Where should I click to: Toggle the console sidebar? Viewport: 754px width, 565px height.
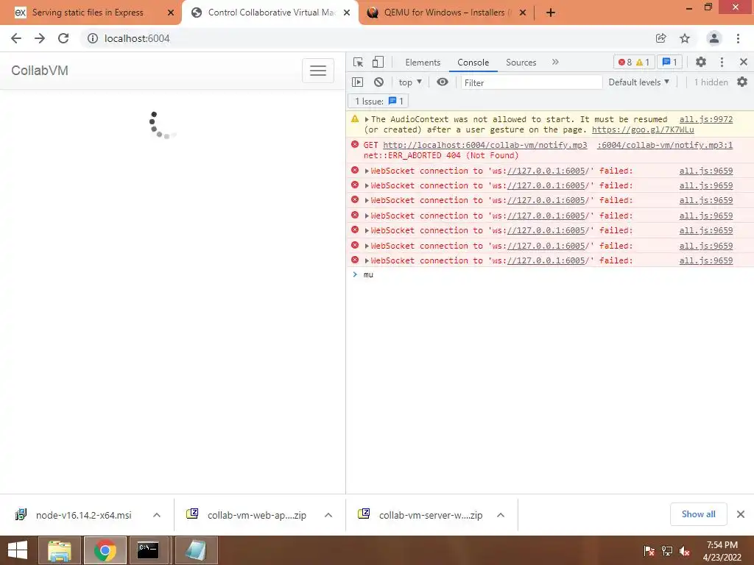357,82
